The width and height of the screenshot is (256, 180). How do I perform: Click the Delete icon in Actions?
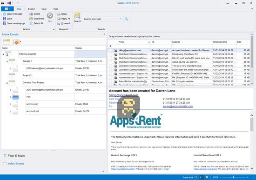click(31, 14)
